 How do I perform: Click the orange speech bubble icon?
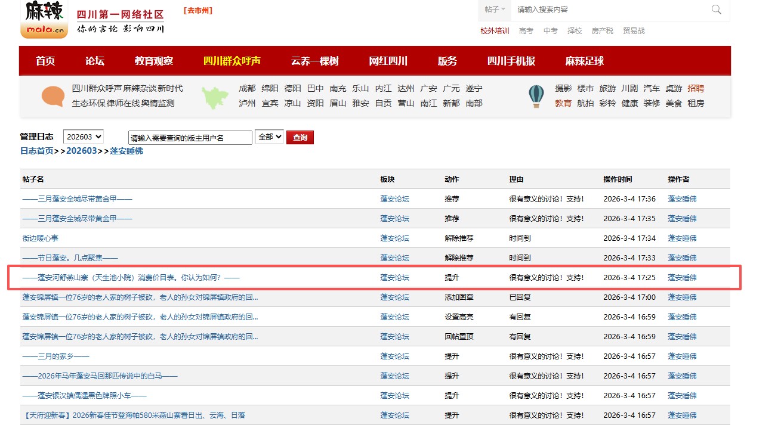coord(53,96)
